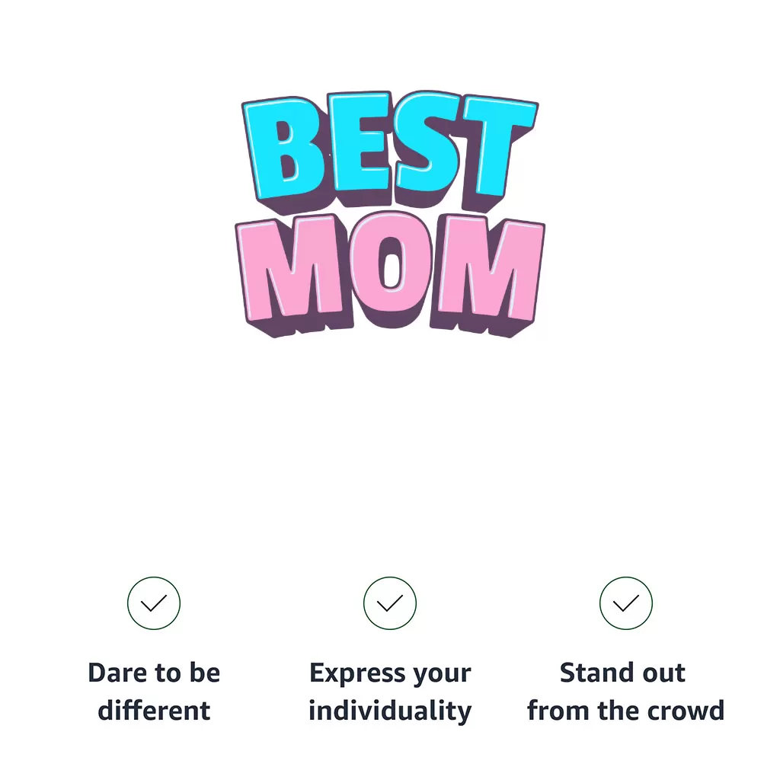Click the pink letter O in MOM
The width and height of the screenshot is (780, 780).
[x=389, y=270]
